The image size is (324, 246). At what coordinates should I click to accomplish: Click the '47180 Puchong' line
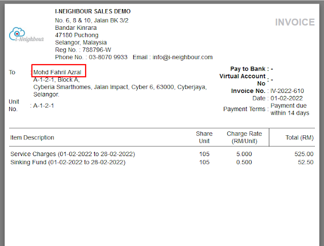point(76,35)
